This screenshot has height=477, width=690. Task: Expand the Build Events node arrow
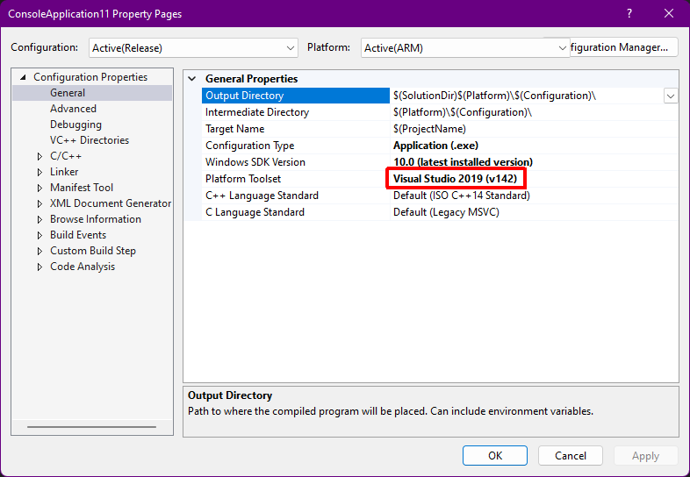[40, 235]
